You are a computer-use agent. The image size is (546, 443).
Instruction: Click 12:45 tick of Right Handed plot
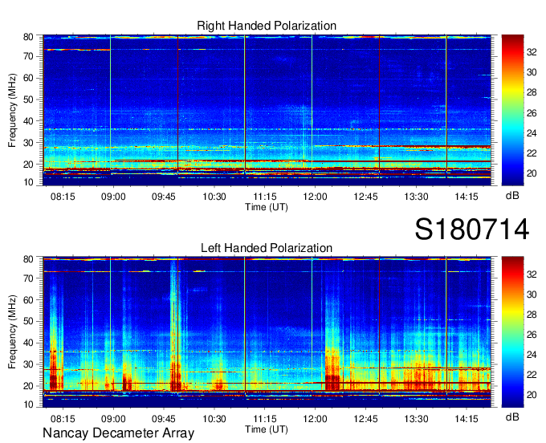point(365,197)
